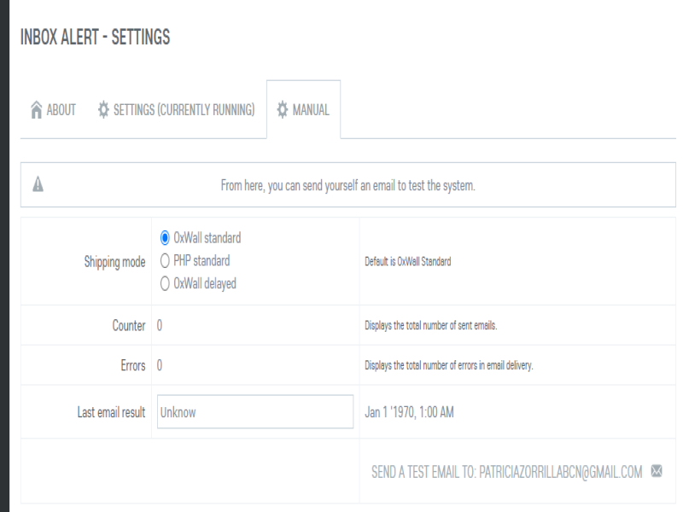Screen dimensions: 683x512
Task: Click the Jan 1 1970 timestamp text
Action: click(409, 412)
